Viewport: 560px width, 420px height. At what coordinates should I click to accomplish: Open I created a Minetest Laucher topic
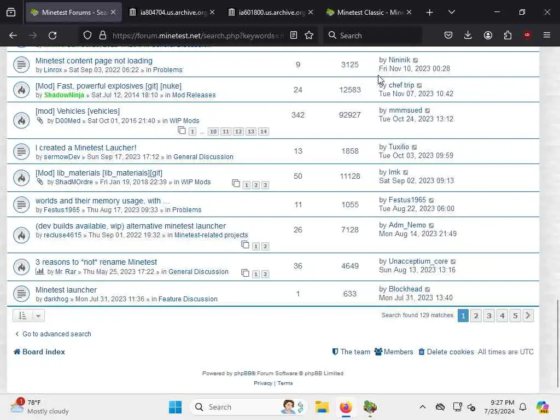(86, 148)
